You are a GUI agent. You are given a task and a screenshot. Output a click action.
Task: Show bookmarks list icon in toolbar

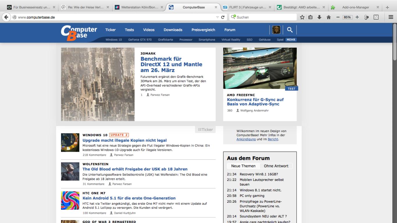310,17
